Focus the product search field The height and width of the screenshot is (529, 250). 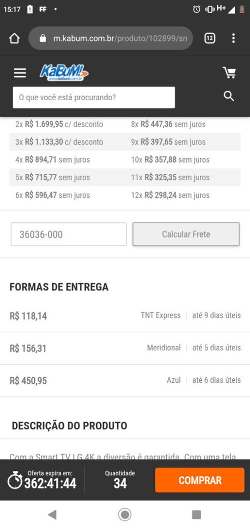tap(94, 98)
